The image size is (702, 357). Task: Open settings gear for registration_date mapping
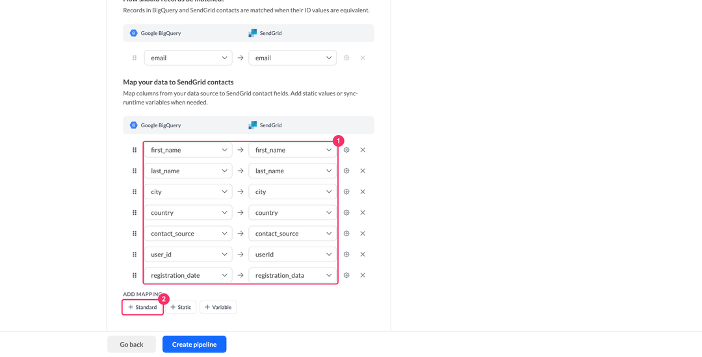pos(346,275)
